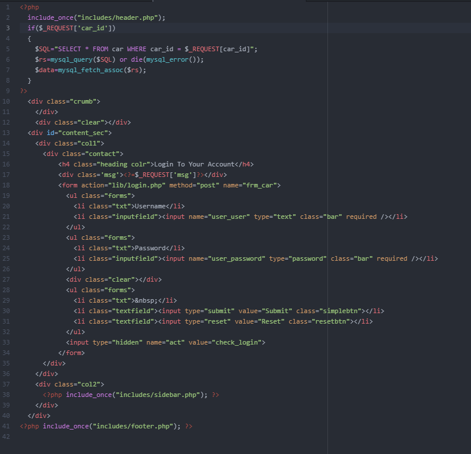This screenshot has height=454, width=471.
Task: Click "lib/login.php" form action value
Action: tap(137, 185)
